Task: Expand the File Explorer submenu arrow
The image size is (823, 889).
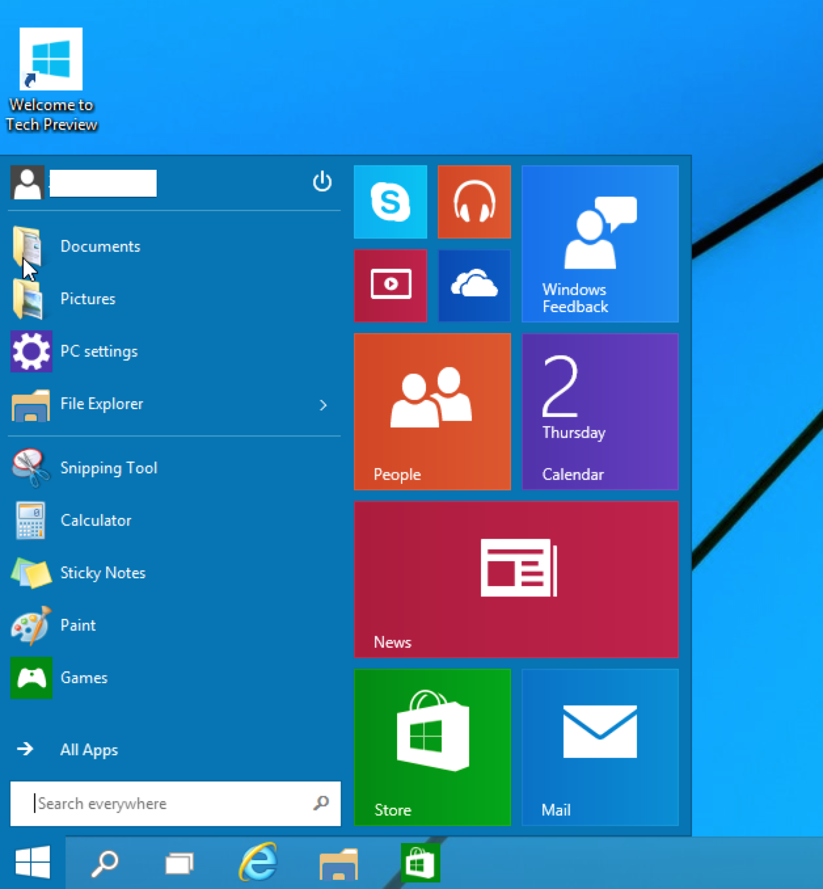Action: click(323, 405)
